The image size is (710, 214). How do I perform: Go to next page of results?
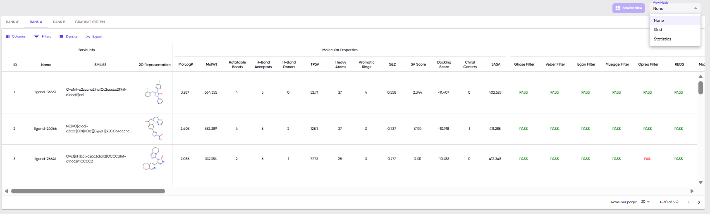pyautogui.click(x=699, y=202)
